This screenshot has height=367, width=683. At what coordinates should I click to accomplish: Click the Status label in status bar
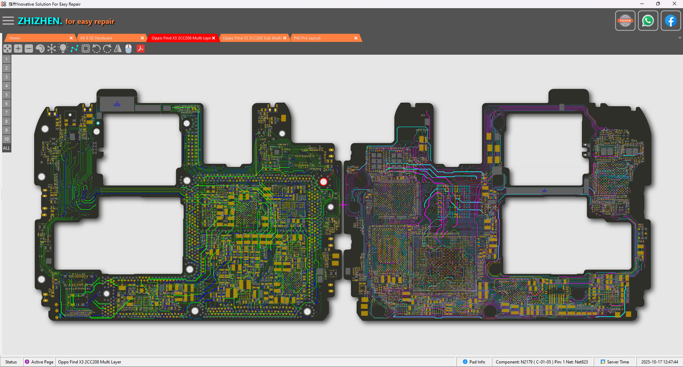pyautogui.click(x=11, y=362)
